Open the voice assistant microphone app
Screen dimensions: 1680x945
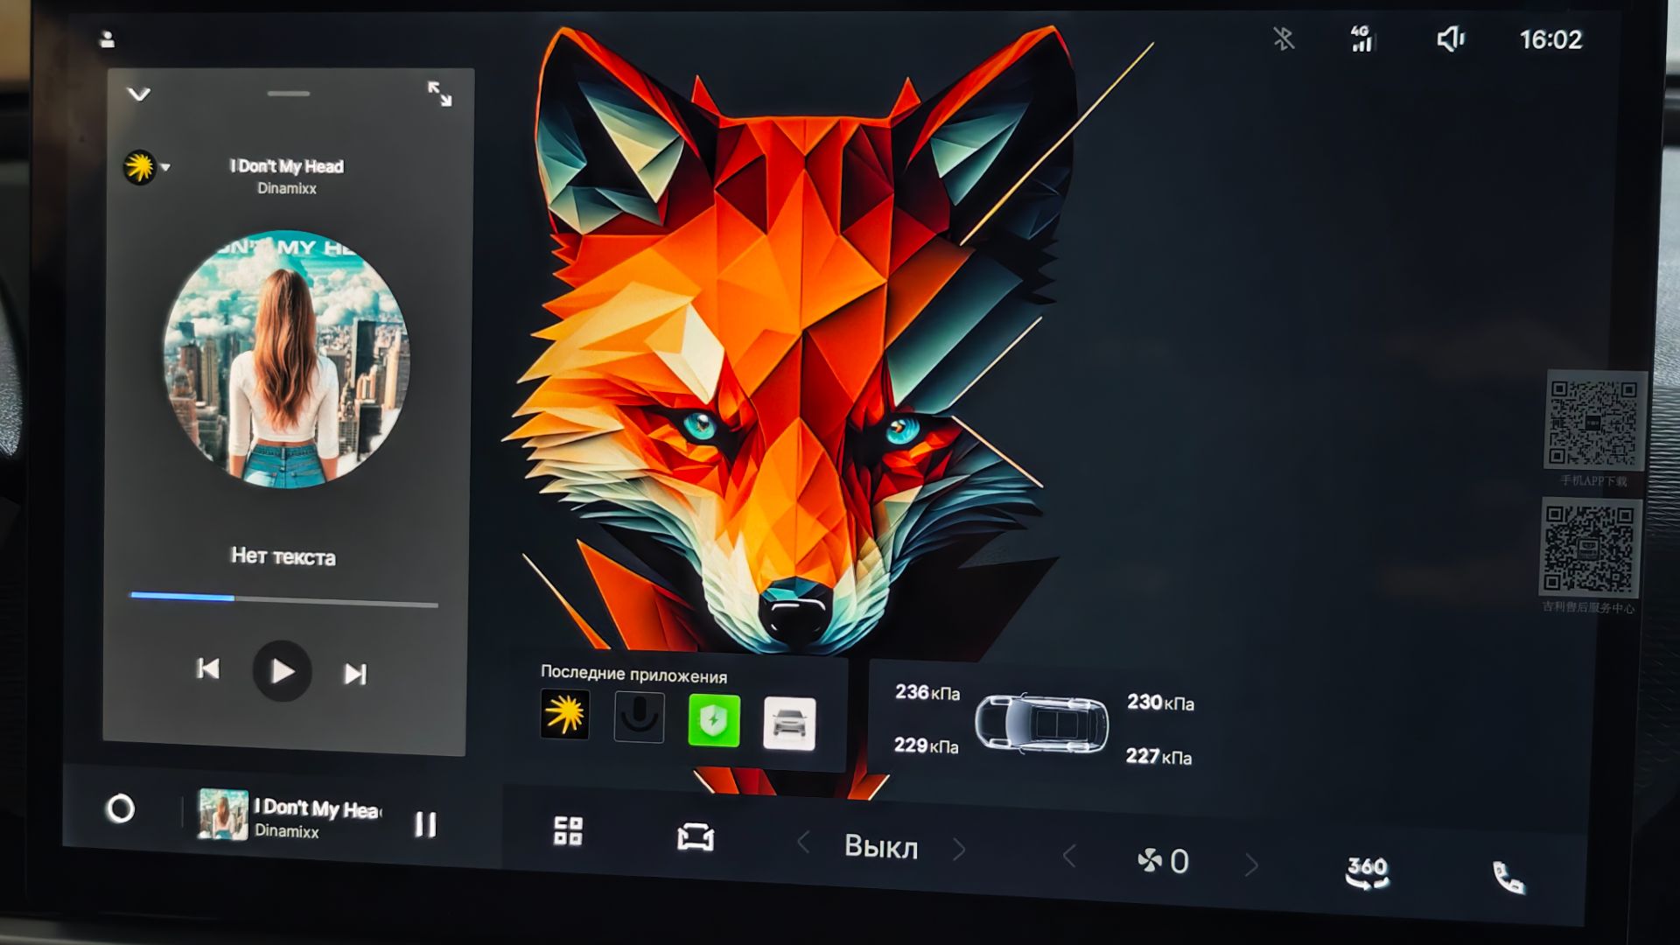tap(639, 717)
